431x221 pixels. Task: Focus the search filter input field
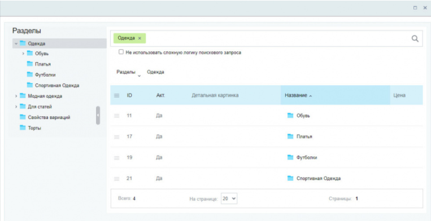tap(277, 39)
